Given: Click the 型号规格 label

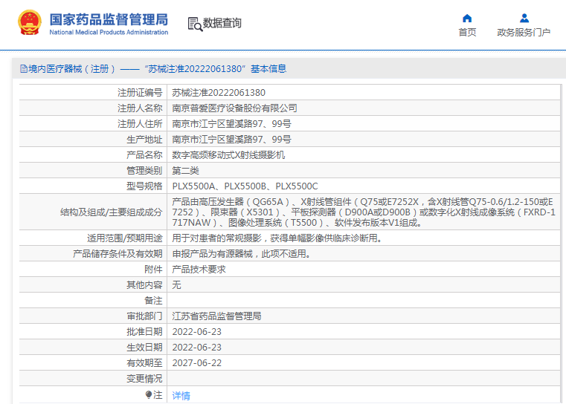Looking at the screenshot, I should [144, 186].
